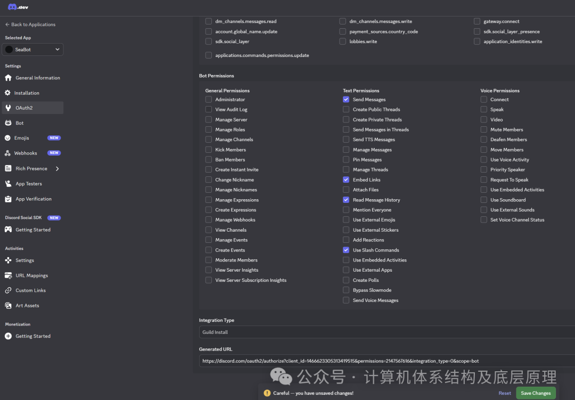The height and width of the screenshot is (400, 575).
Task: Click the Generated URL field
Action: coord(387,361)
